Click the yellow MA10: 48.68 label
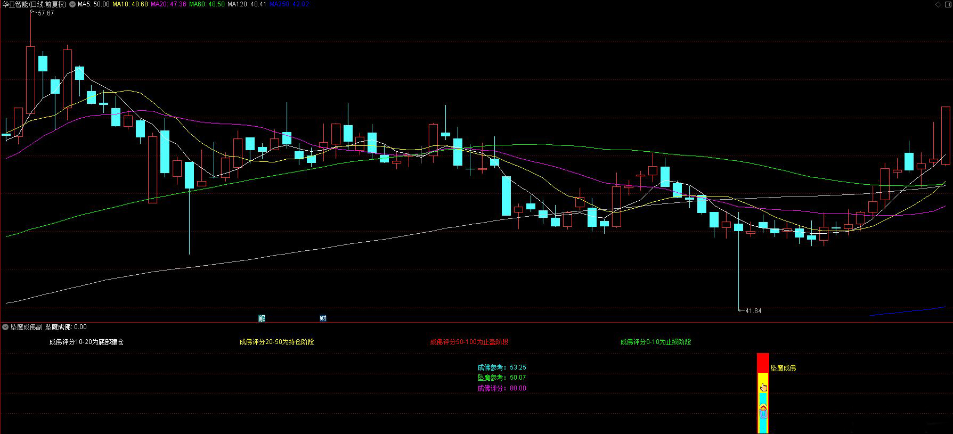This screenshot has width=953, height=434. pyautogui.click(x=130, y=4)
